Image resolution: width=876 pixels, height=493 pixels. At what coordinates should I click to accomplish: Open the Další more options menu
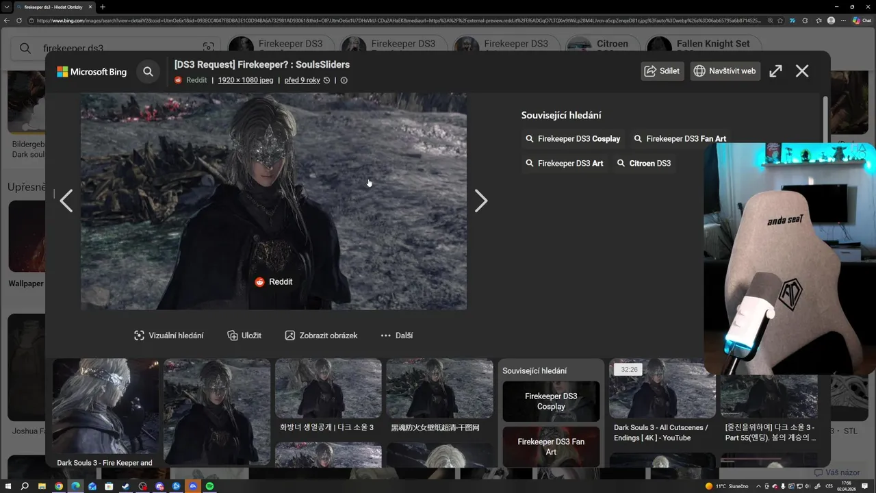(396, 336)
